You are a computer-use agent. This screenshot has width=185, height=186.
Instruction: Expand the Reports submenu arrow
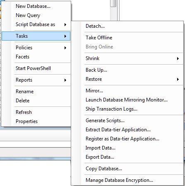(x=65, y=80)
